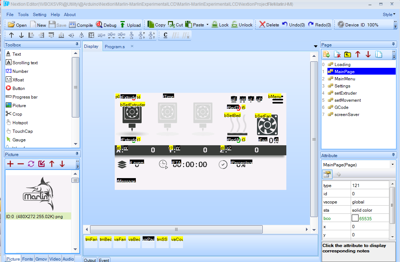The image size is (400, 262).
Task: Open the File menu
Action: 10,15
